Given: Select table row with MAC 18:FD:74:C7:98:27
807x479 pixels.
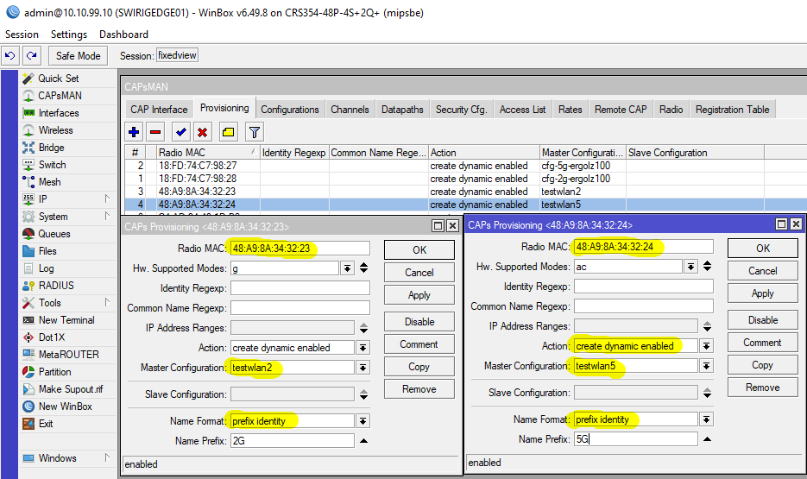Looking at the screenshot, I should coord(207,166).
